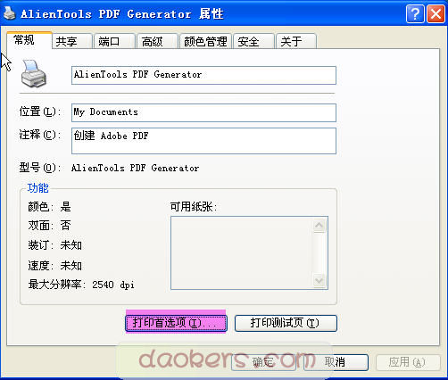This screenshot has width=448, height=380.
Task: Cancel the dialog with 取消
Action: (336, 362)
